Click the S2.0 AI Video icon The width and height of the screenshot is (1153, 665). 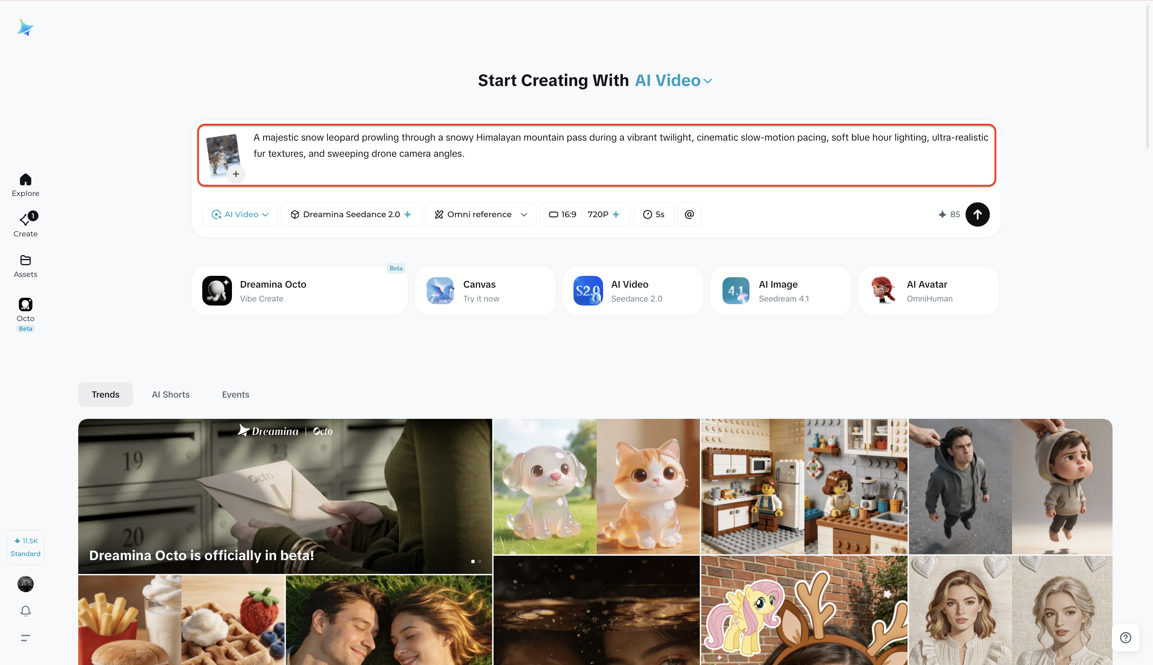coord(588,291)
